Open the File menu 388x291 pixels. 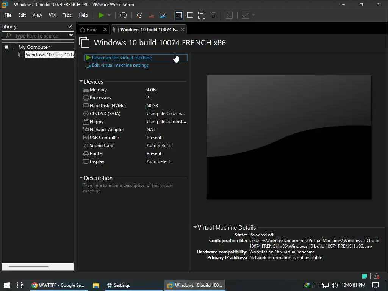[8, 15]
